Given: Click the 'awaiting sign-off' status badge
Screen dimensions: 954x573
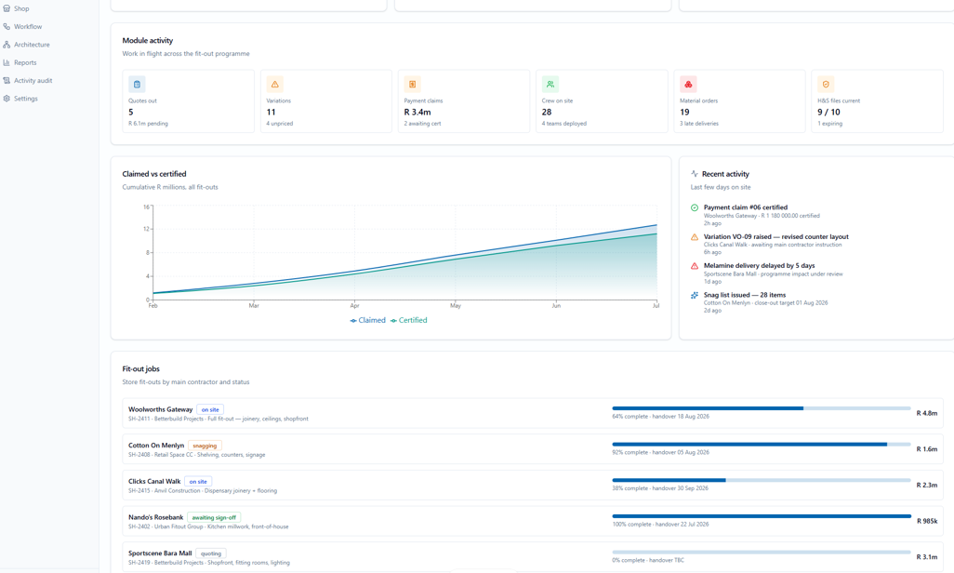Looking at the screenshot, I should [214, 517].
